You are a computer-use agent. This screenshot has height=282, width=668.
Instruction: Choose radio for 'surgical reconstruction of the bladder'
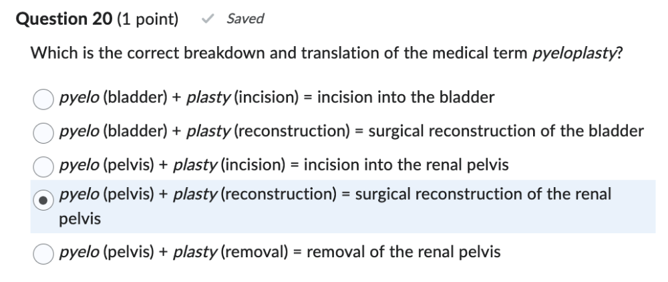(x=43, y=132)
